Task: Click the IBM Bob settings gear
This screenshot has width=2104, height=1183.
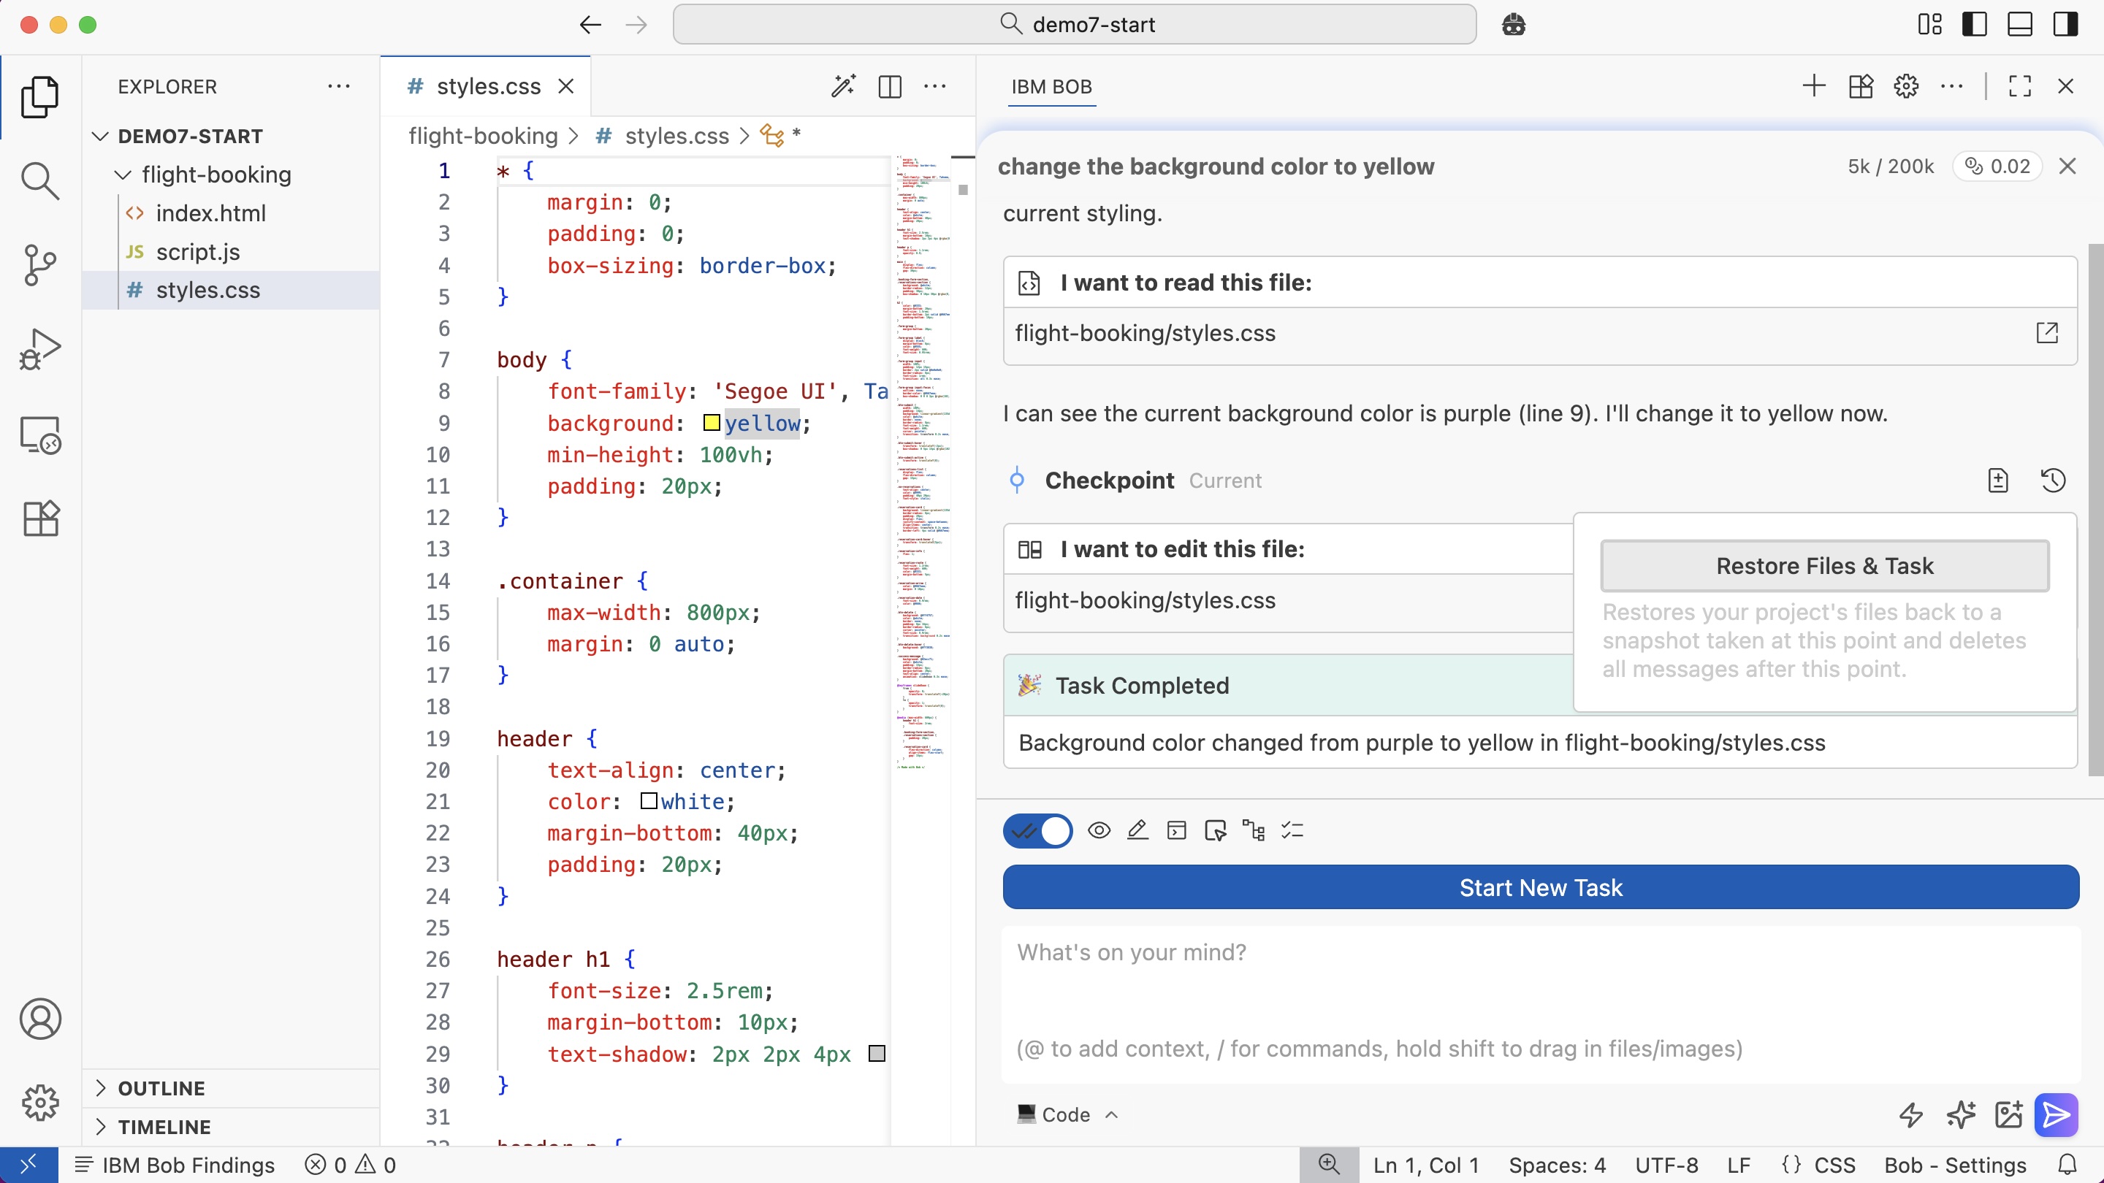Action: point(1905,87)
